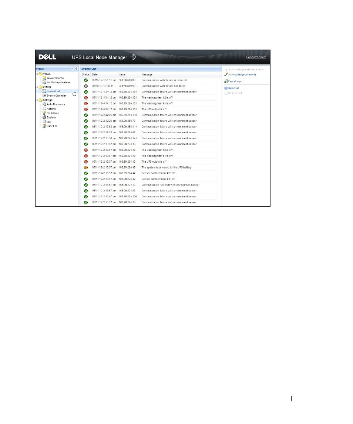Open Auto Discovery settings icon
The image size is (353, 424).
(44, 104)
